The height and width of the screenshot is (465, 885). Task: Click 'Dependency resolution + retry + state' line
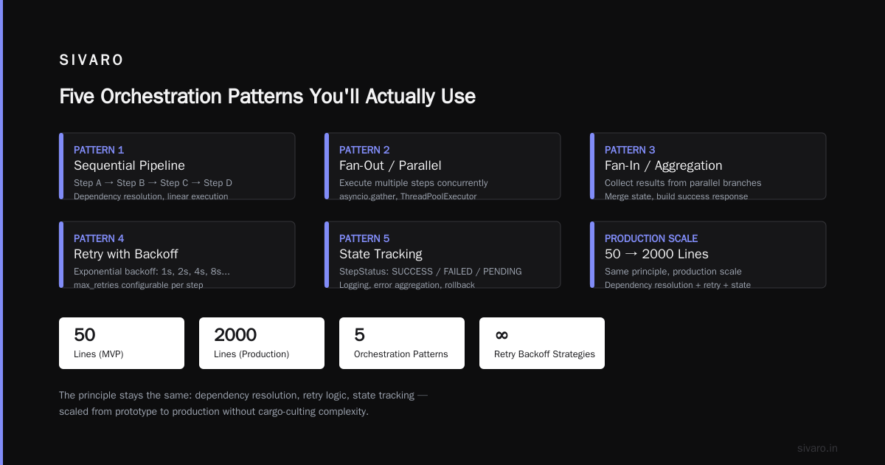click(x=678, y=285)
